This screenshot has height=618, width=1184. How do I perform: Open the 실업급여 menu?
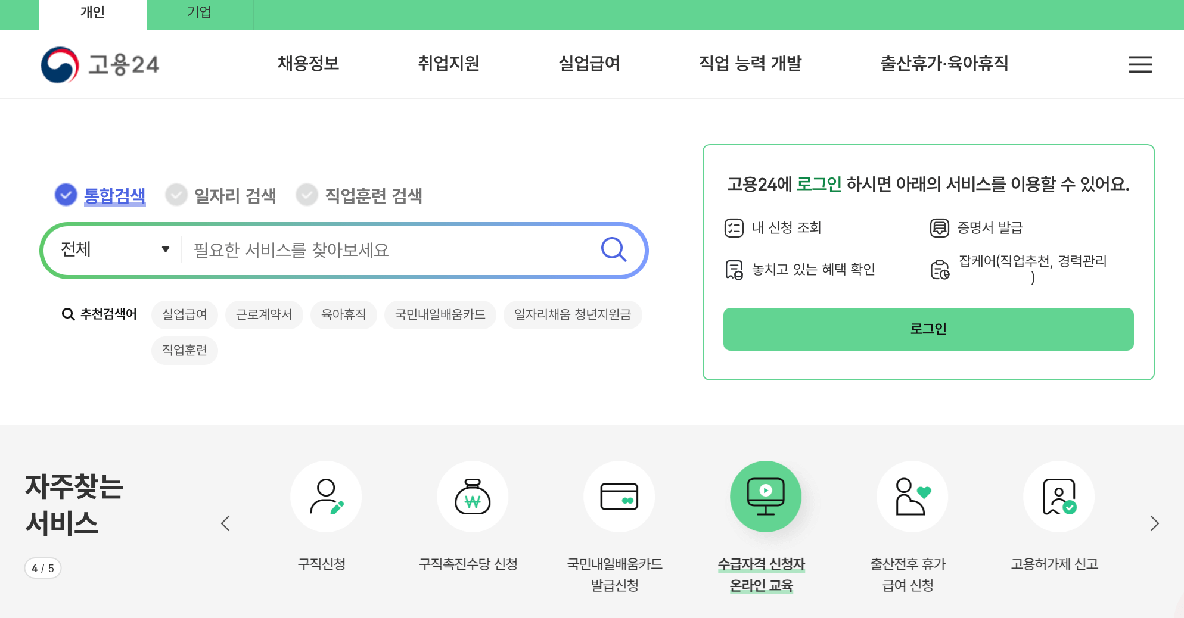(x=589, y=64)
